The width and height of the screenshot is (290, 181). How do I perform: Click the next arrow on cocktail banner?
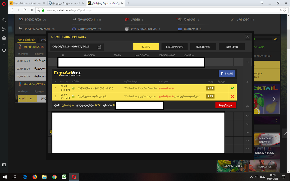(x=274, y=99)
